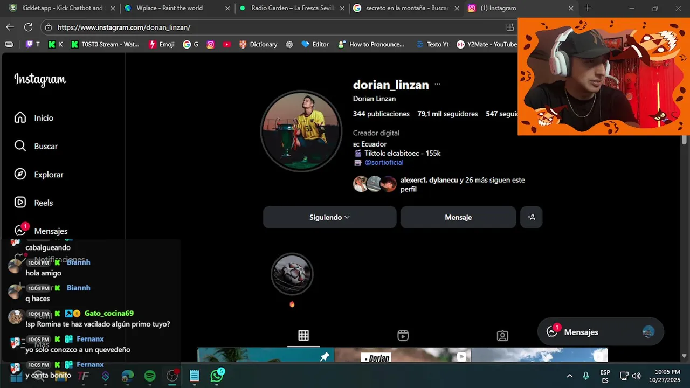The image size is (690, 388).
Task: Expand the Siguiendo dropdown button
Action: [329, 217]
